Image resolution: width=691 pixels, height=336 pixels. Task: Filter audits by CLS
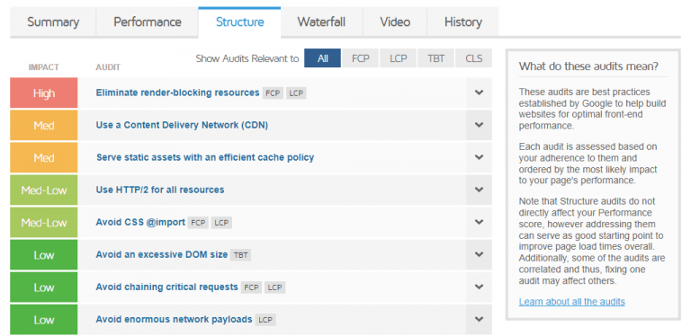(x=474, y=58)
